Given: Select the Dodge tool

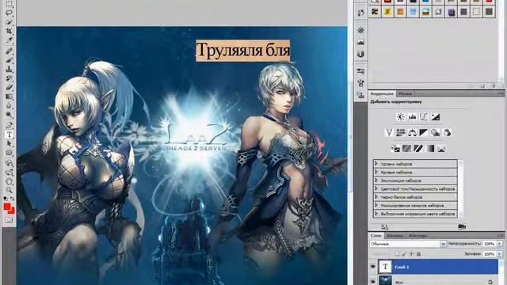Looking at the screenshot, I should 9,115.
